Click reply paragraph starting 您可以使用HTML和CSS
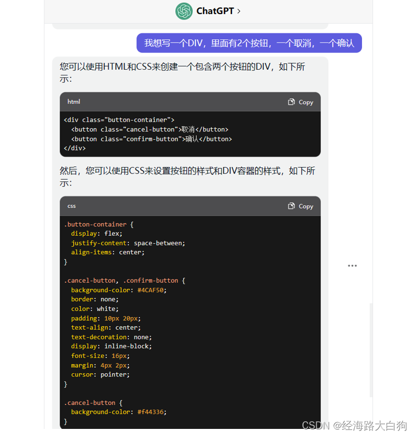Screen dimensions: 415x436 click(182, 73)
